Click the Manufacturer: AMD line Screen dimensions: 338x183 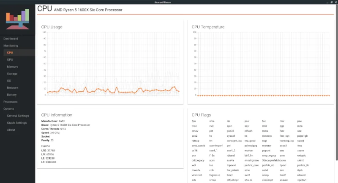53,121
